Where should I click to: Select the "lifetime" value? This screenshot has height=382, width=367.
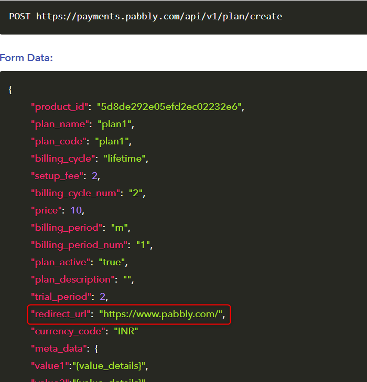click(x=125, y=159)
